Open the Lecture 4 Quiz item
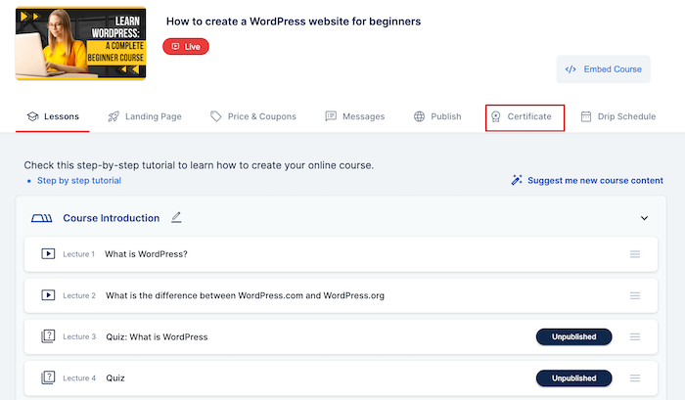Screen dimensions: 685x400 click(115, 378)
